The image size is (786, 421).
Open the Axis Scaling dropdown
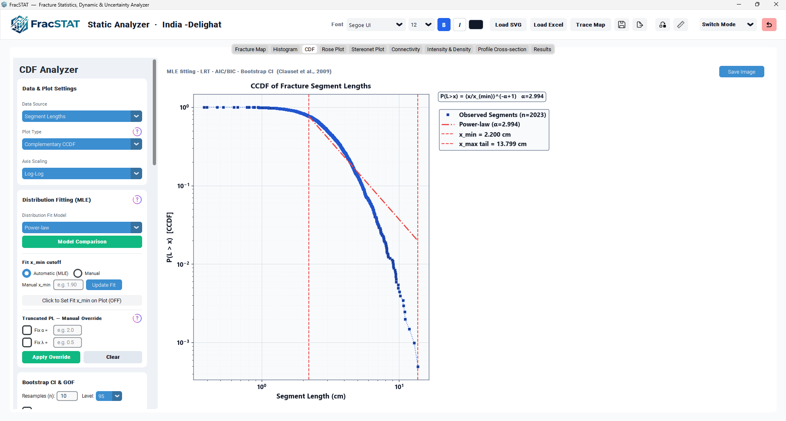(82, 173)
